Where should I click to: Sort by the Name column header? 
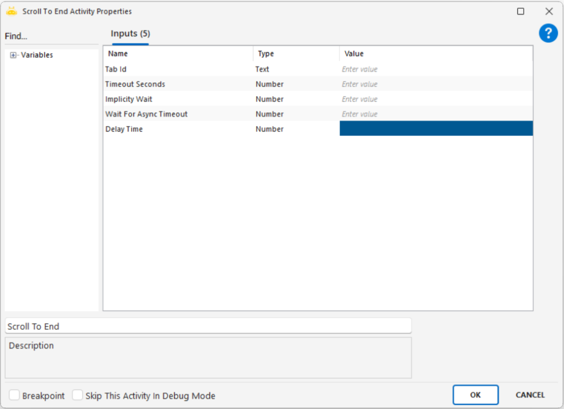click(177, 54)
